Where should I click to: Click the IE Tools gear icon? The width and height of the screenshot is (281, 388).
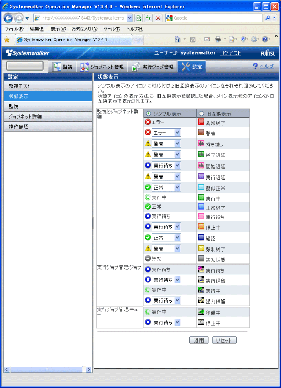tap(254, 39)
